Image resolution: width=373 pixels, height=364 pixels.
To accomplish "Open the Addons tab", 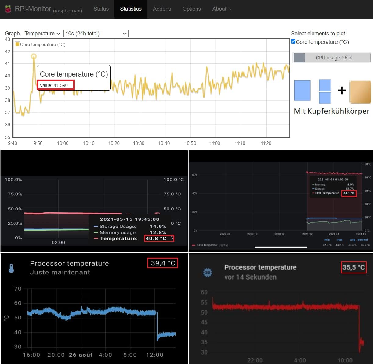I will pyautogui.click(x=162, y=9).
